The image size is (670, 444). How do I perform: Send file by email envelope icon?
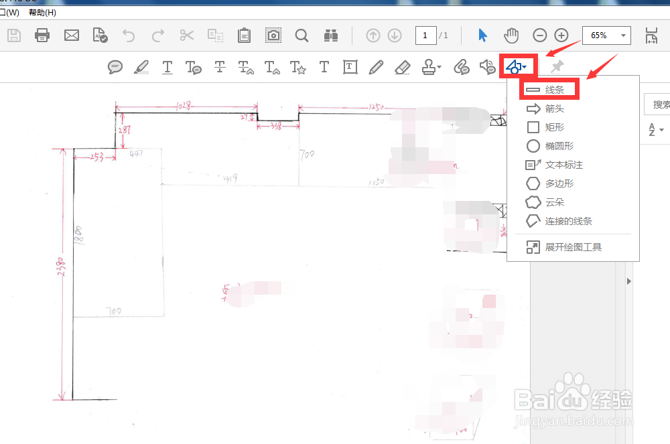pyautogui.click(x=72, y=35)
